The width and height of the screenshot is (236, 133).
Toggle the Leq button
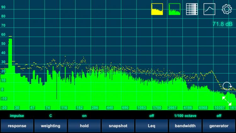152,126
